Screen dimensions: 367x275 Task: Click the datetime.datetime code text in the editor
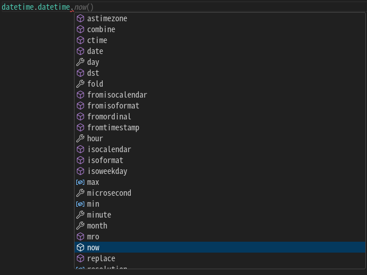click(x=36, y=7)
